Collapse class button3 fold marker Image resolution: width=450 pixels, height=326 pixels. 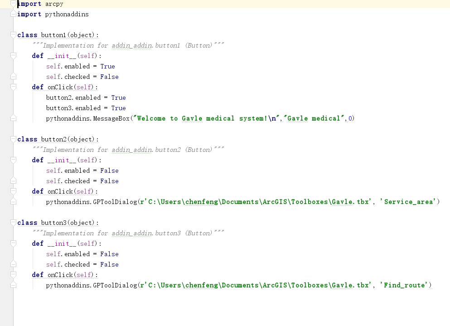click(x=13, y=223)
